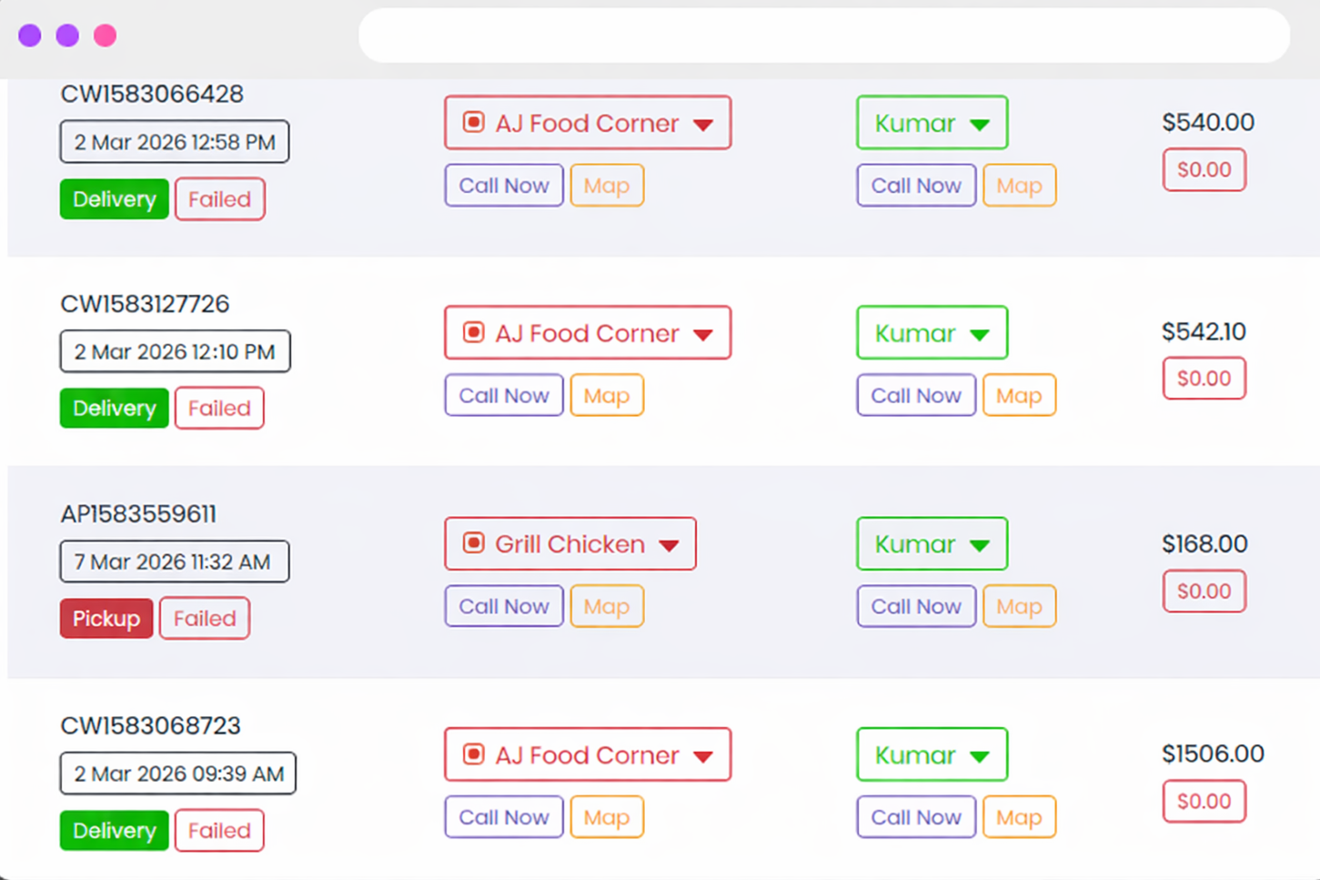Click Call Now under Grill Chicken
1320x880 pixels.
tap(503, 606)
